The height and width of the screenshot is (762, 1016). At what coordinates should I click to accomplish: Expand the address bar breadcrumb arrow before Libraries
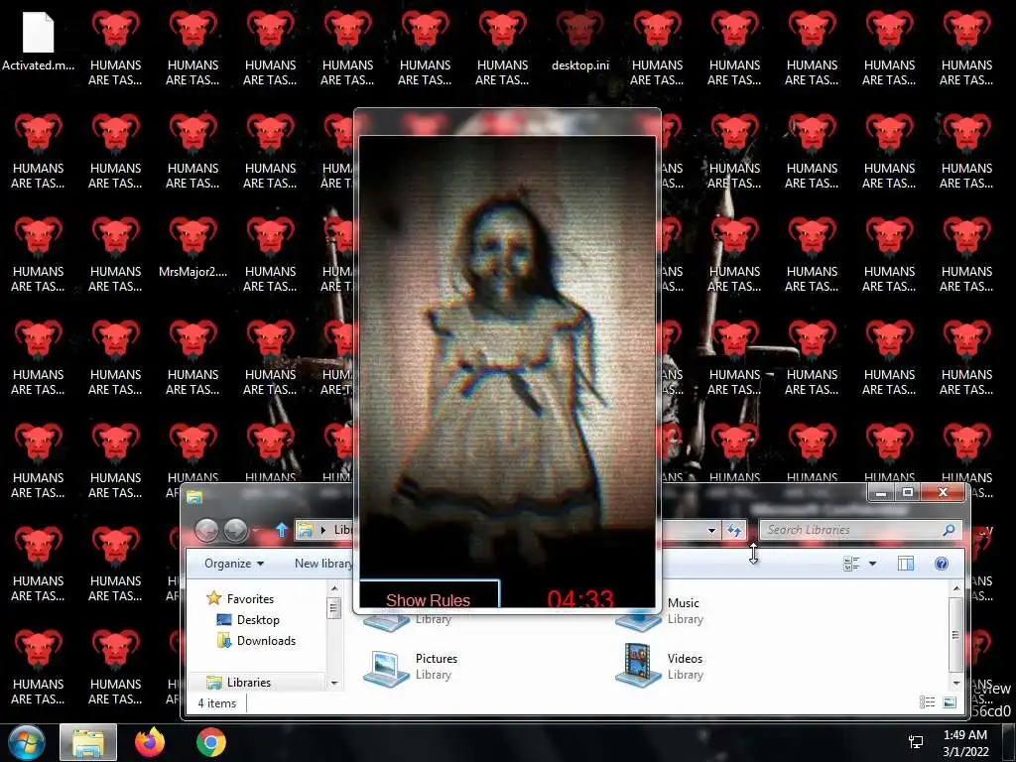coord(323,530)
